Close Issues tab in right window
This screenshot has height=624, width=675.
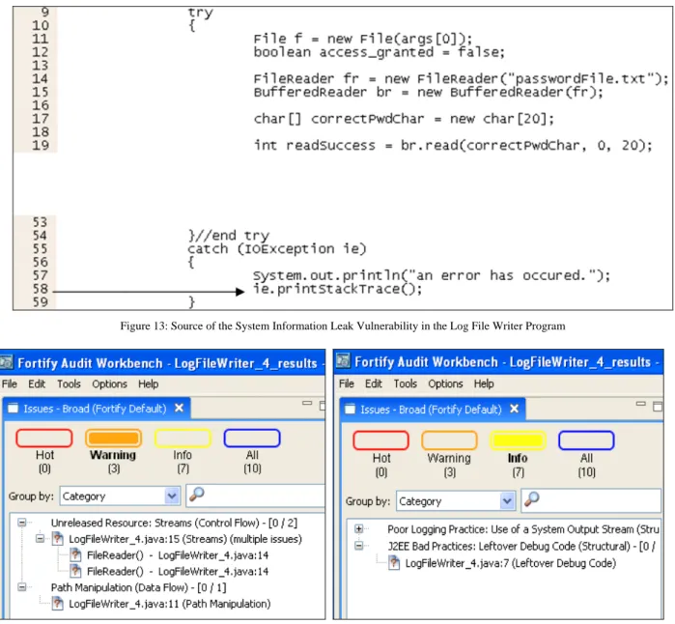click(x=514, y=409)
